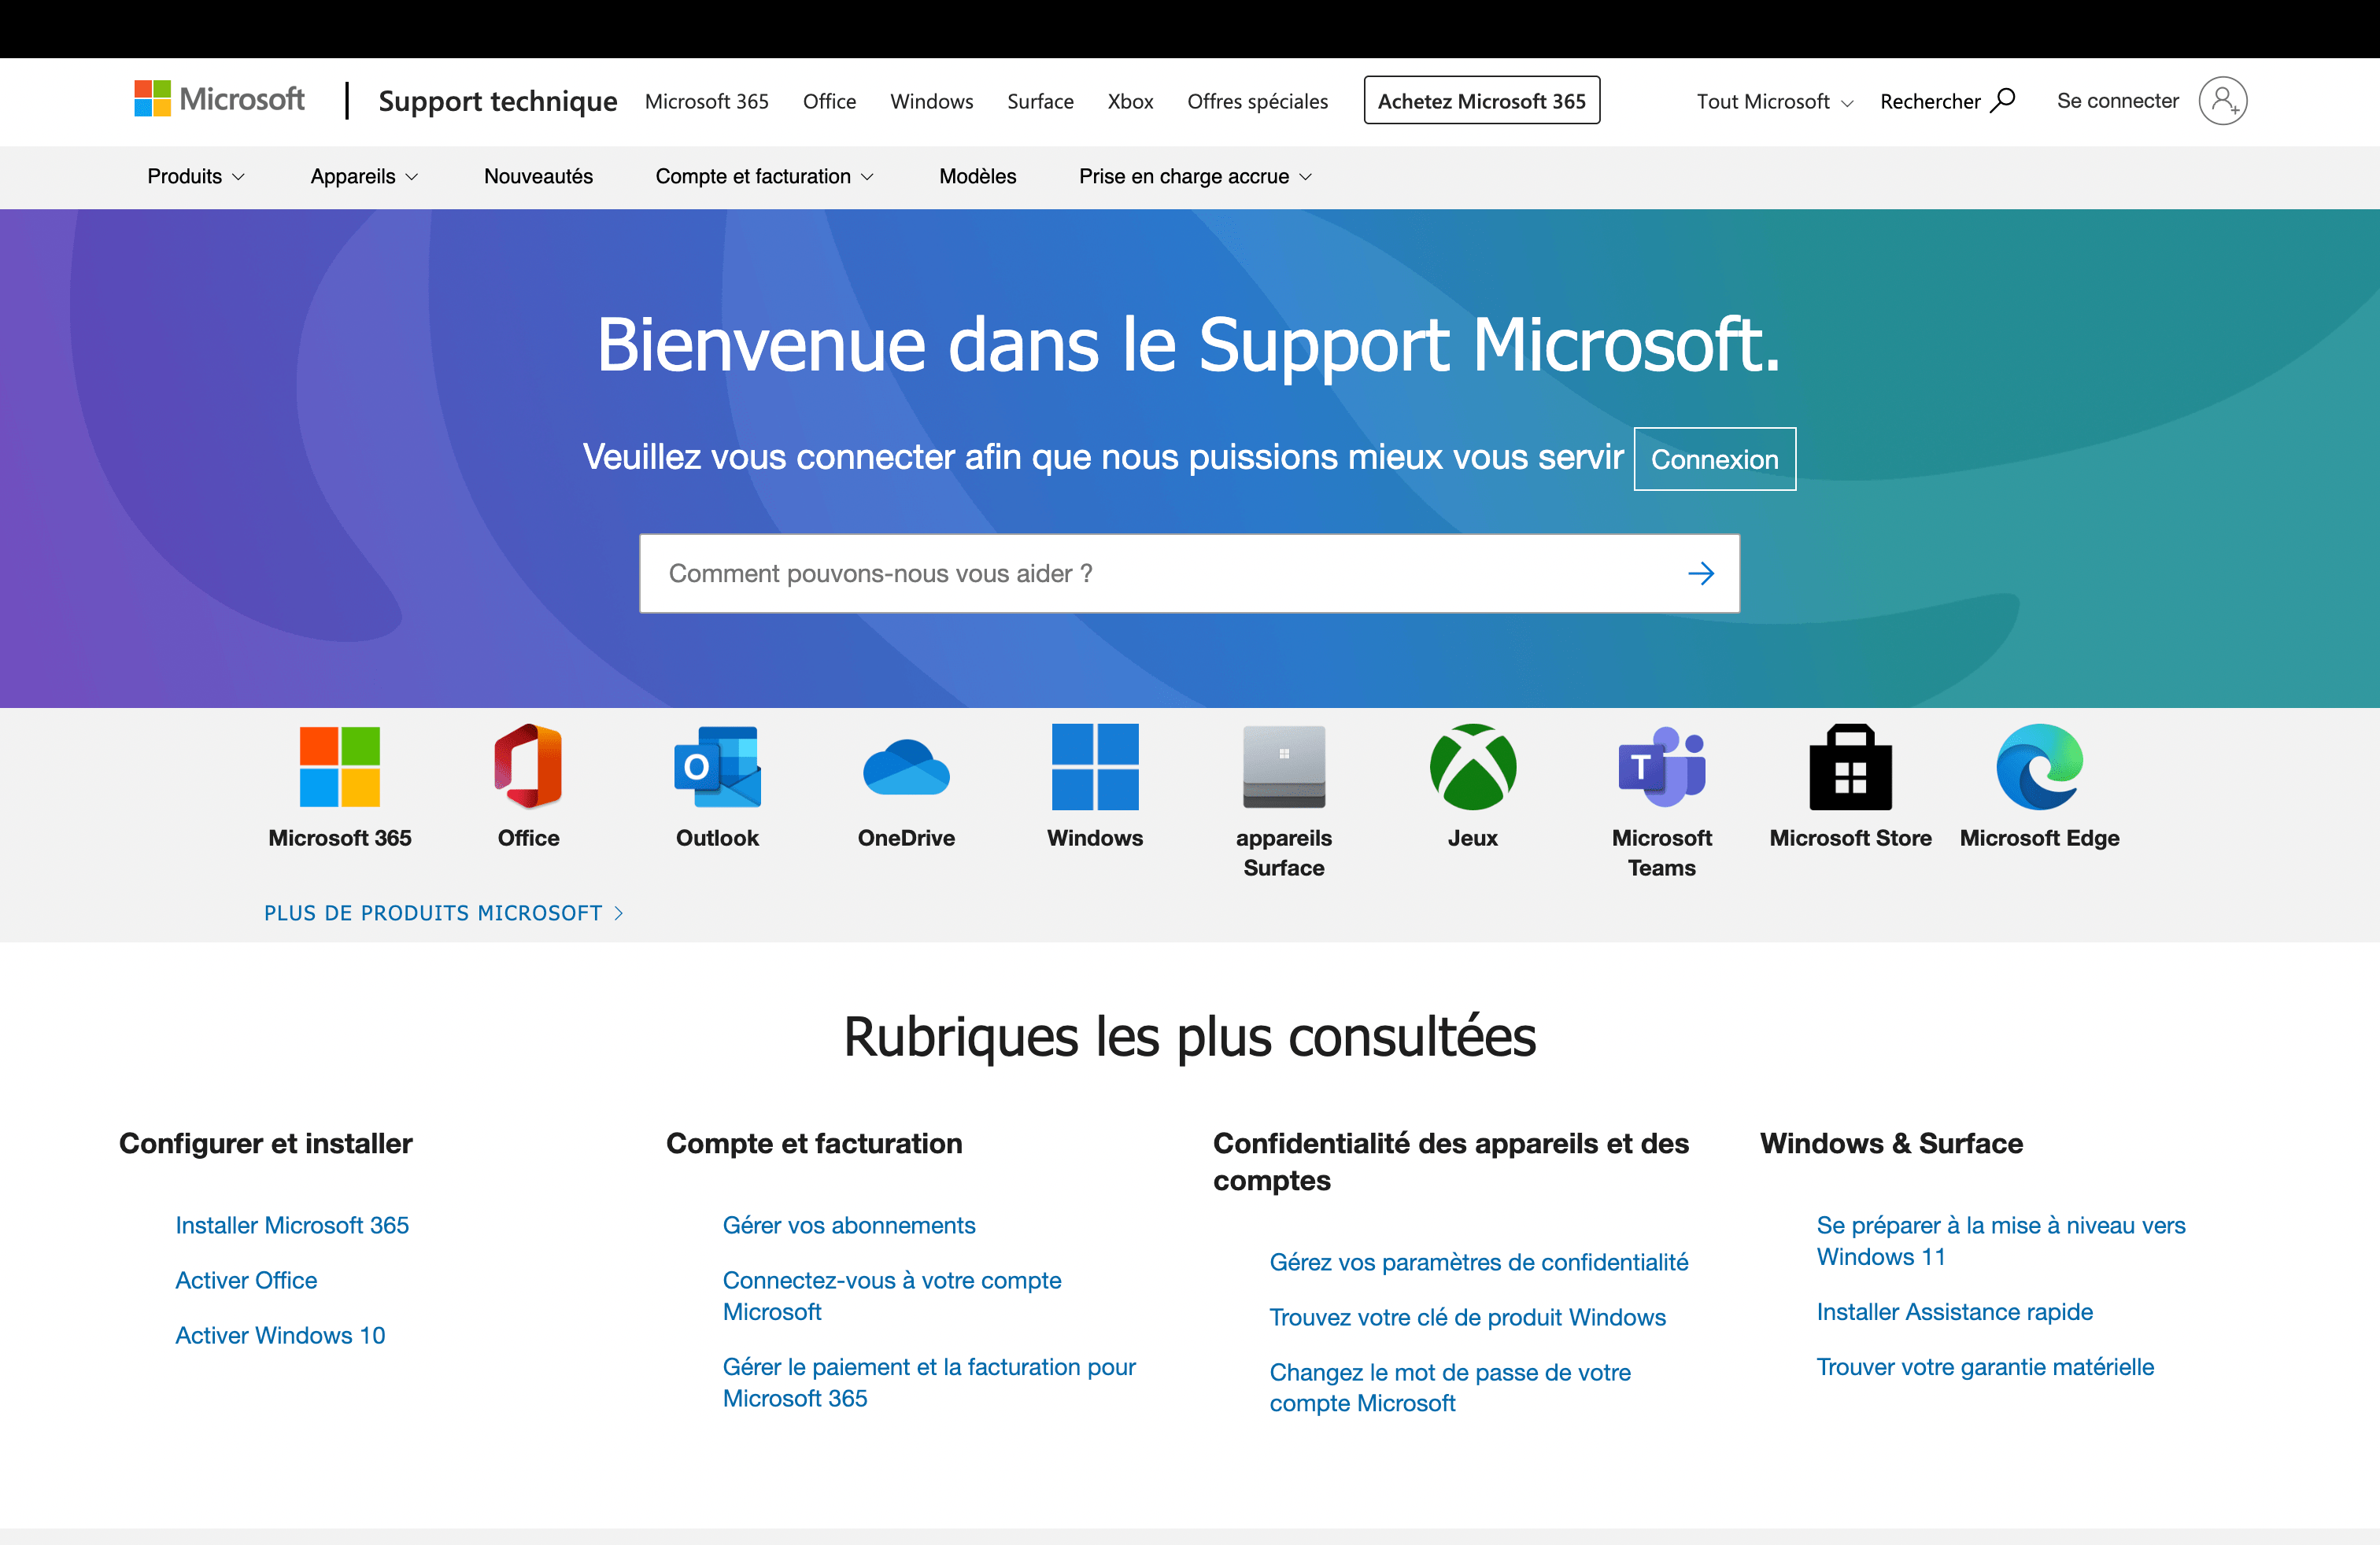Open the Activer Office link
This screenshot has width=2380, height=1545.
(x=246, y=1280)
